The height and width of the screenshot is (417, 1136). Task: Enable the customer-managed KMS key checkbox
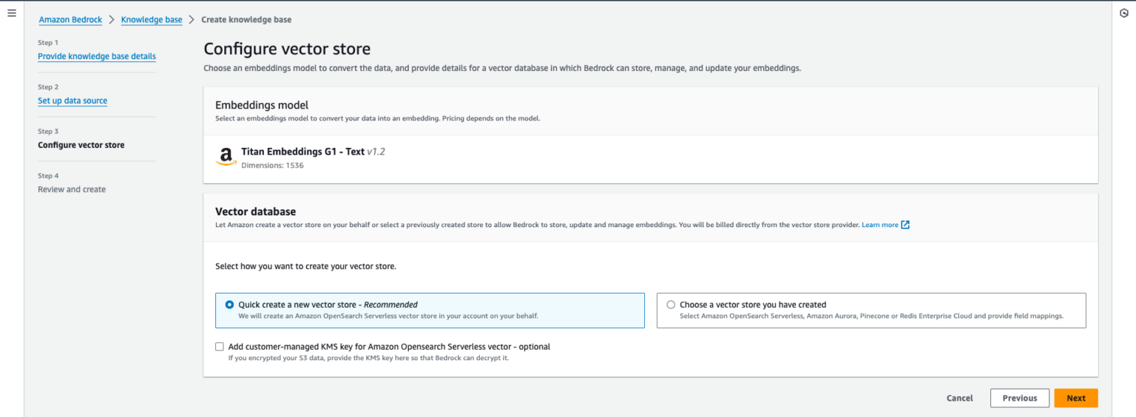click(220, 347)
